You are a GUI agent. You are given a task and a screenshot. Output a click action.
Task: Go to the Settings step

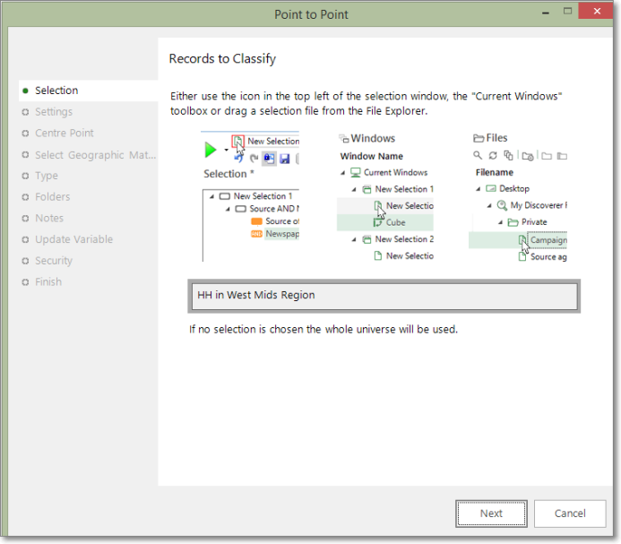[x=54, y=112]
